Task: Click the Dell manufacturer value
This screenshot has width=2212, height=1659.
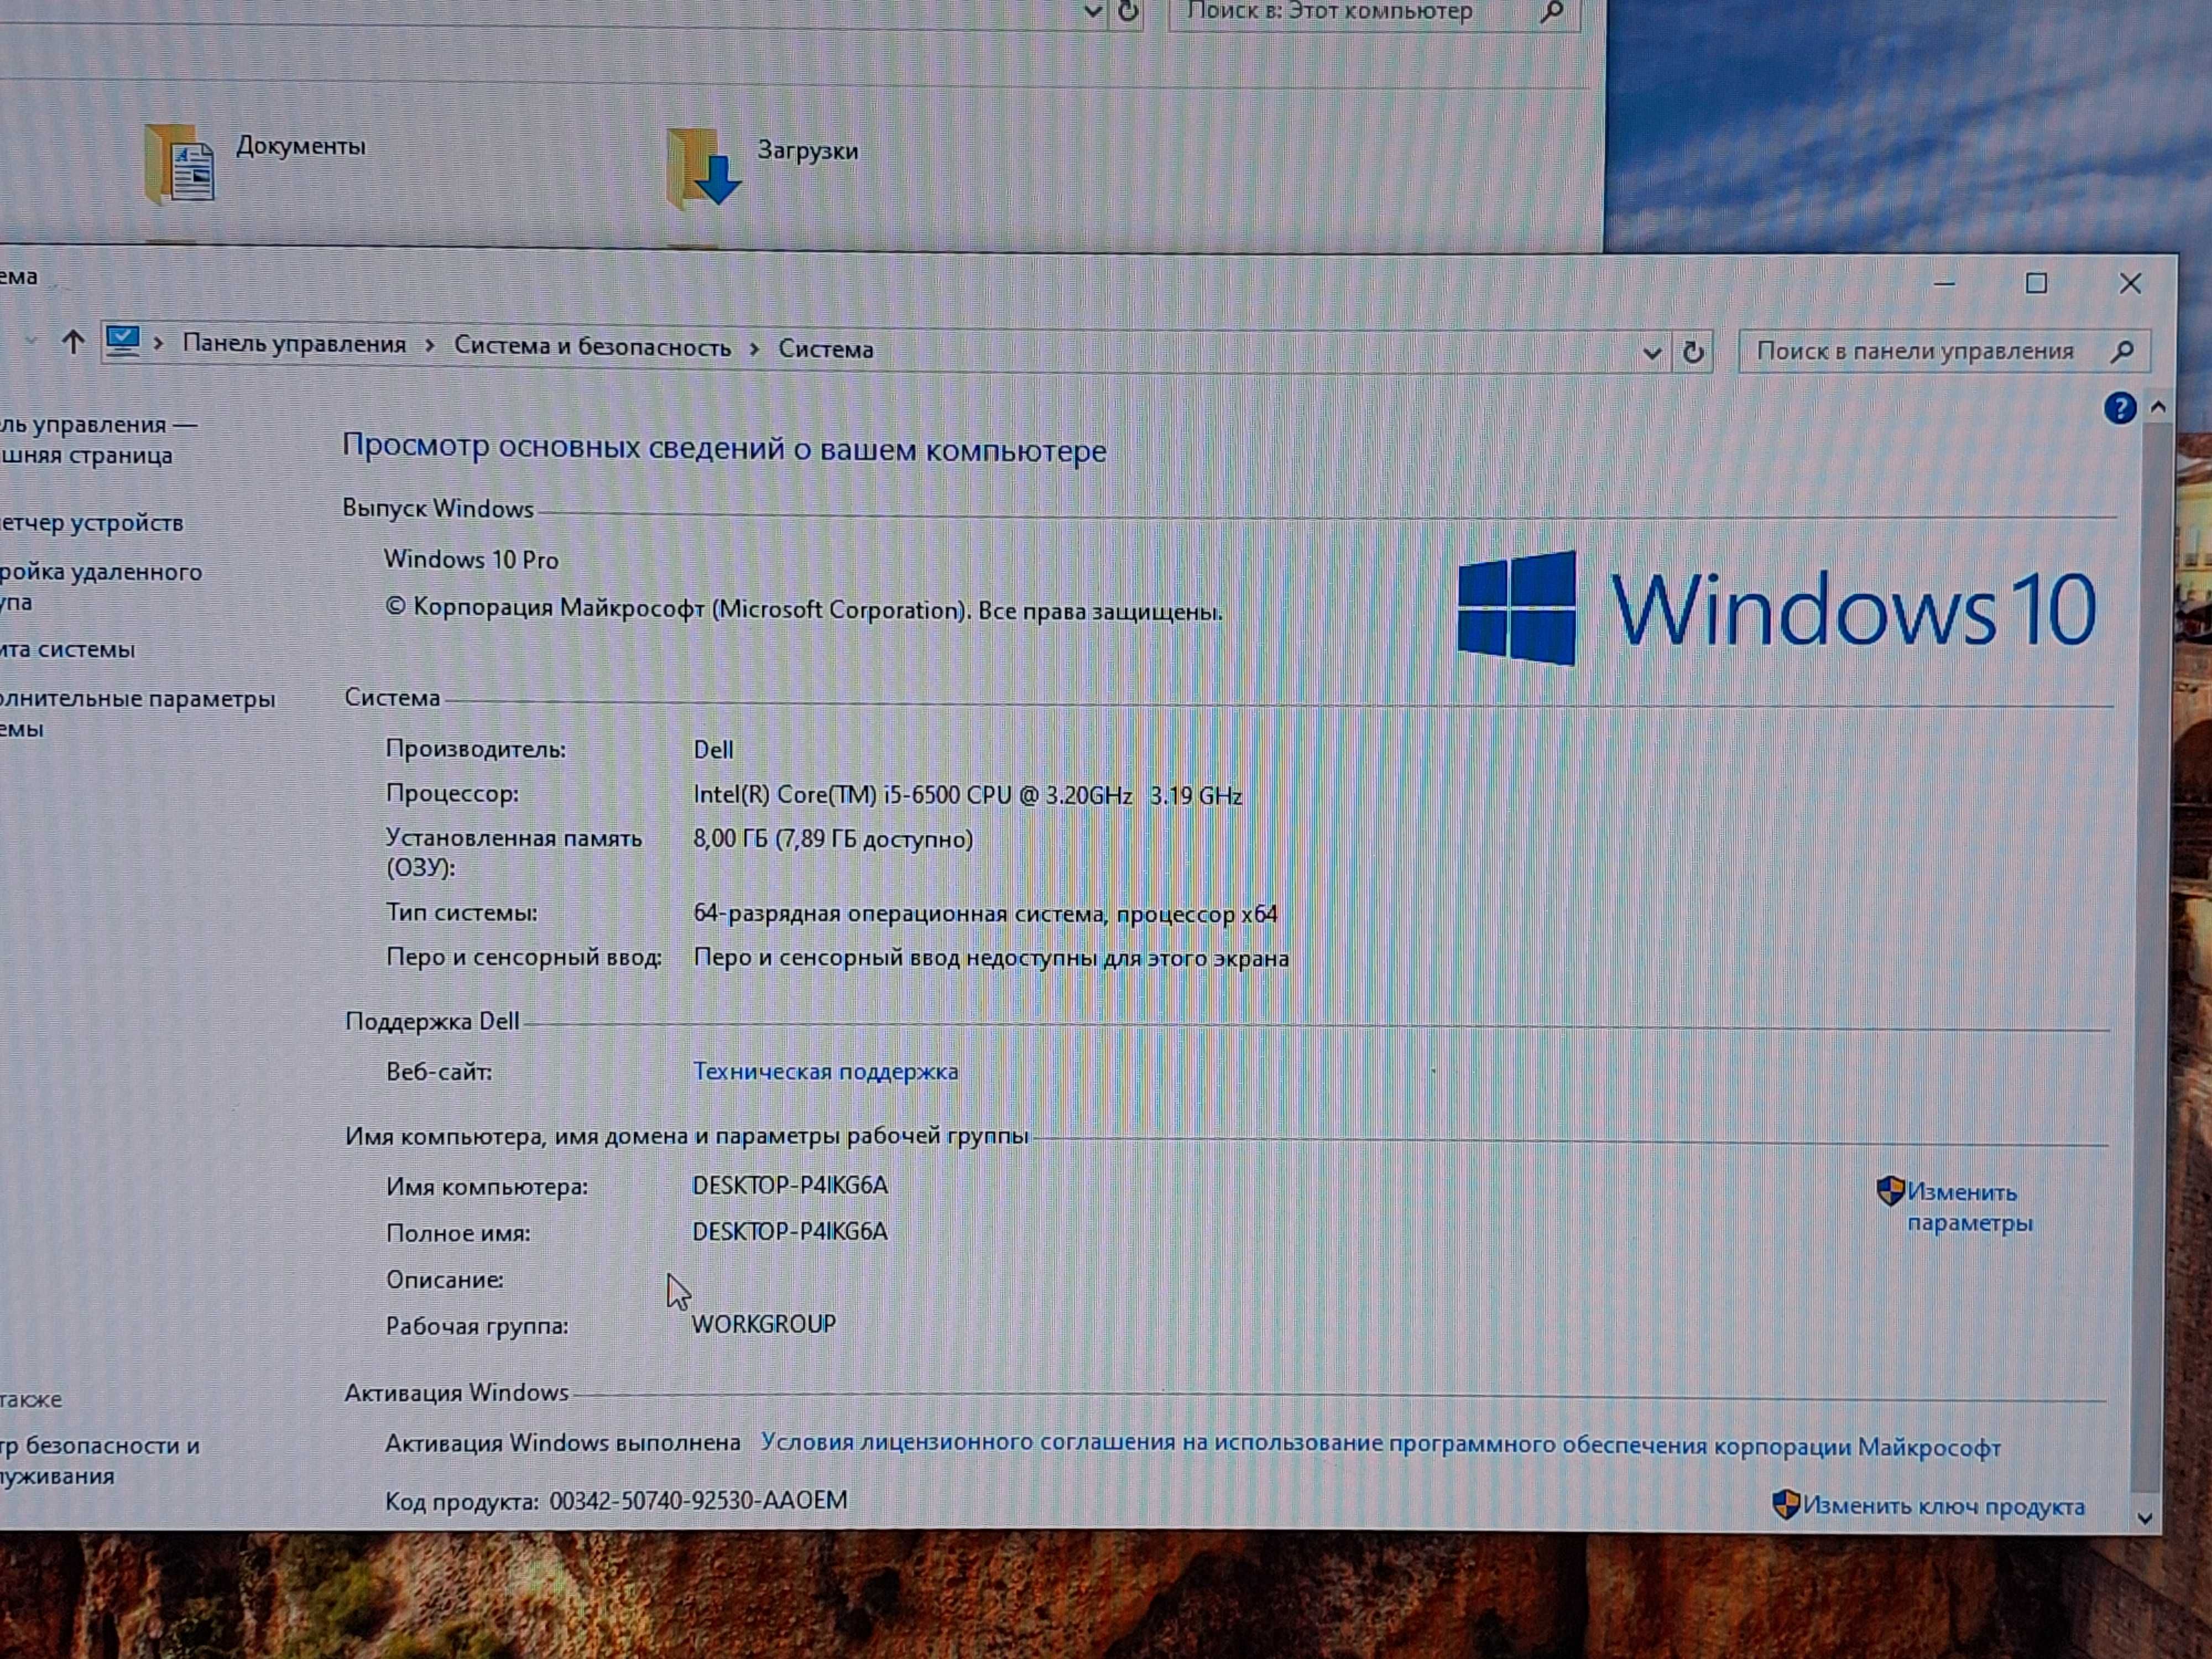Action: tap(713, 750)
